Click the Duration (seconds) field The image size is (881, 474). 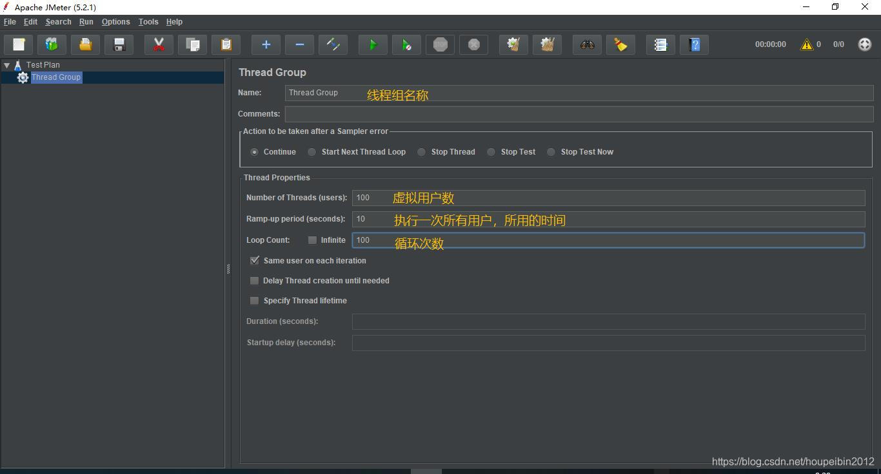tap(608, 321)
